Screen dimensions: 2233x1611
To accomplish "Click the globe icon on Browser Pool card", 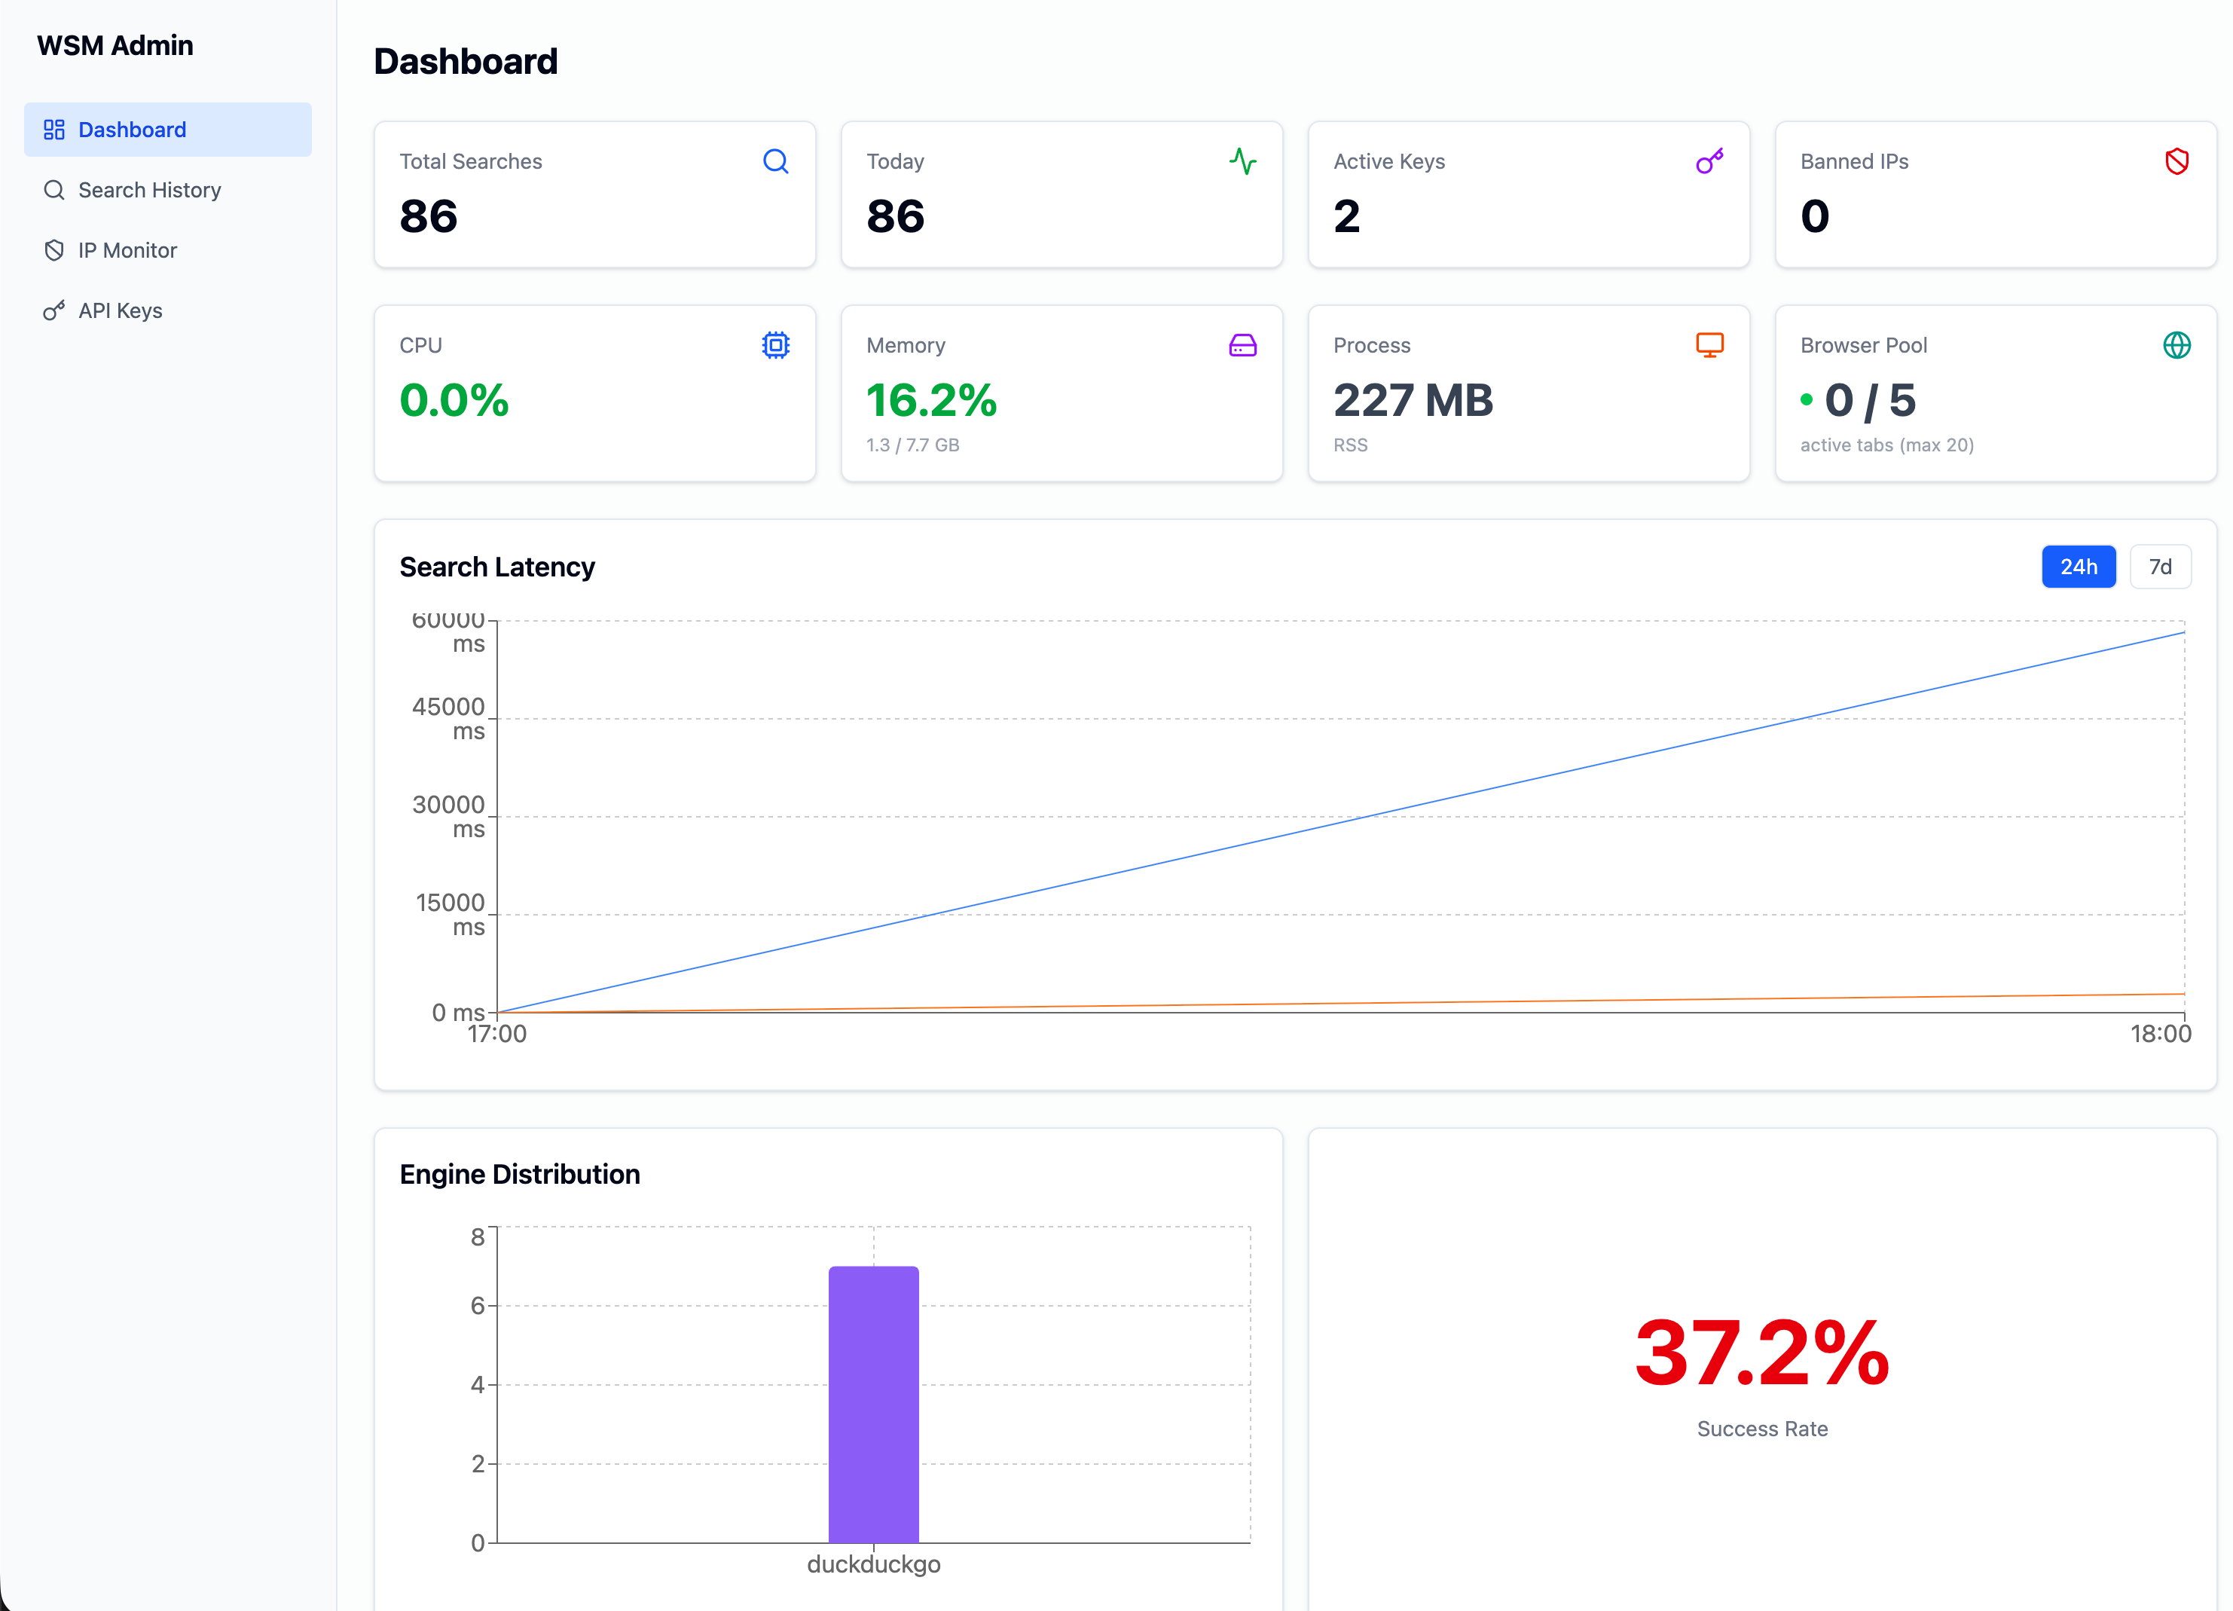I will tap(2177, 346).
